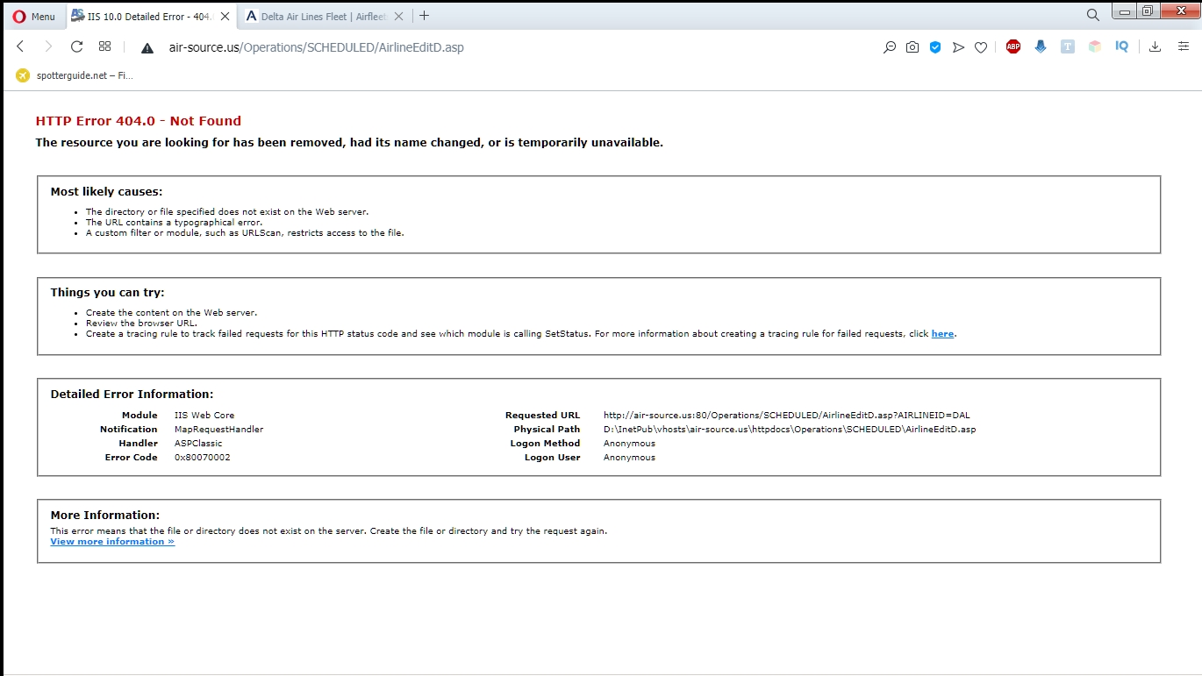Go forward to next page
Viewport: 1202px width, 676px height.
pos(48,46)
